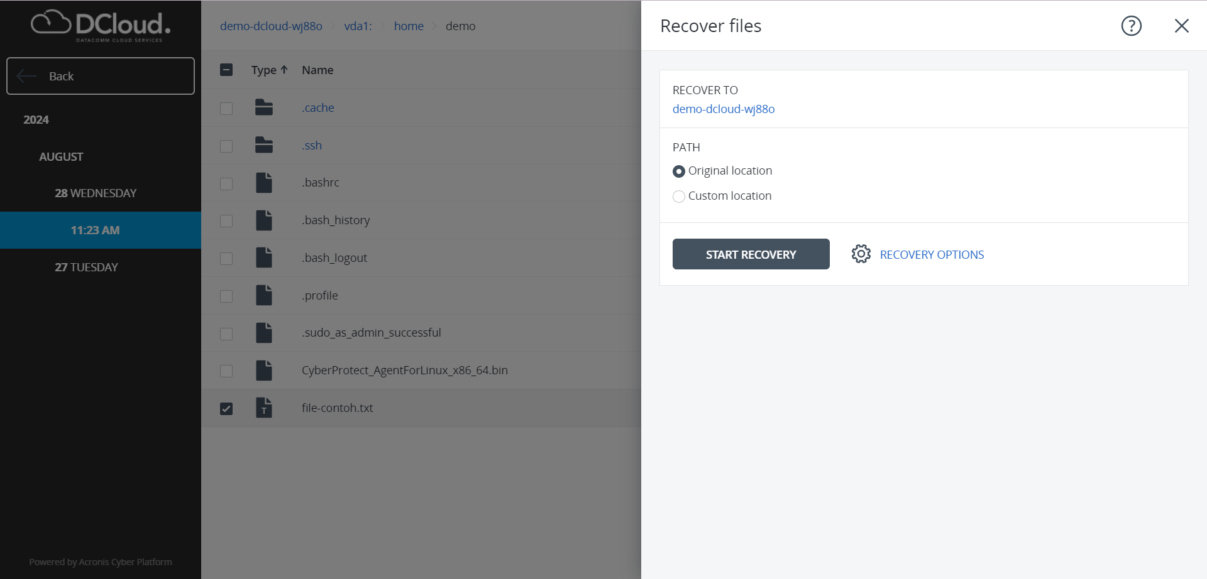Click the recovery options gear icon
1207x579 pixels.
861,254
